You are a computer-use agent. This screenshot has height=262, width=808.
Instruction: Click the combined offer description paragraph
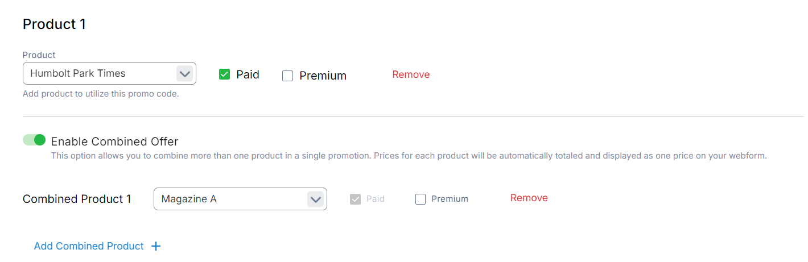click(x=409, y=155)
